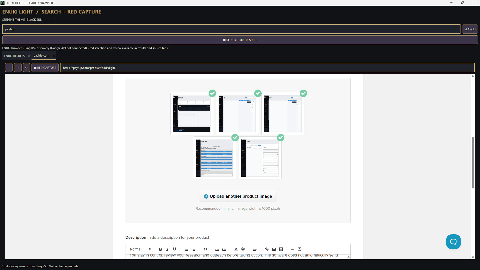Open the text color picker
Screen dimensions: 480x270
tap(236, 249)
